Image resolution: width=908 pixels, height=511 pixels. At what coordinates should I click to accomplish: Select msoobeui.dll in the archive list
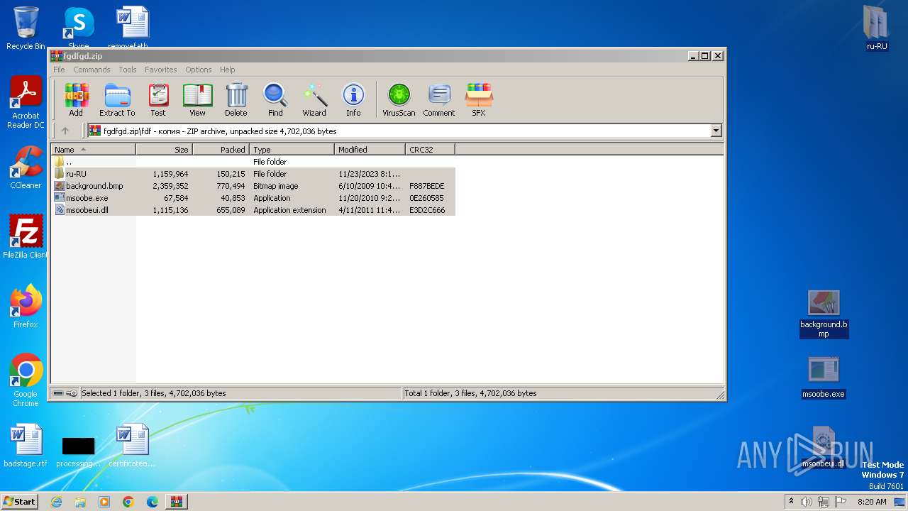pos(253,210)
